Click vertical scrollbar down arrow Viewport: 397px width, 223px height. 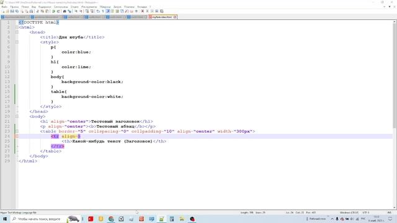[x=395, y=208]
